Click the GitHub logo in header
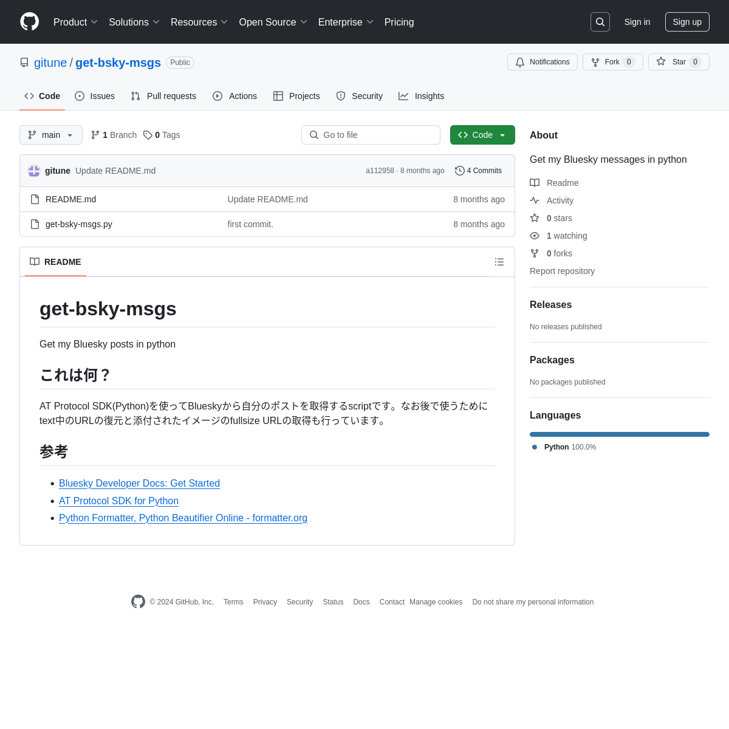Screen dimensions: 729x729 click(30, 22)
